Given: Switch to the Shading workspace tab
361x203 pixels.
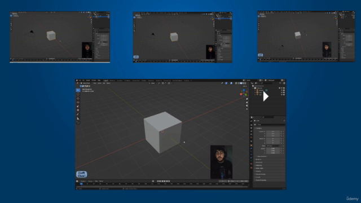Looking at the screenshot, I should (x=144, y=81).
